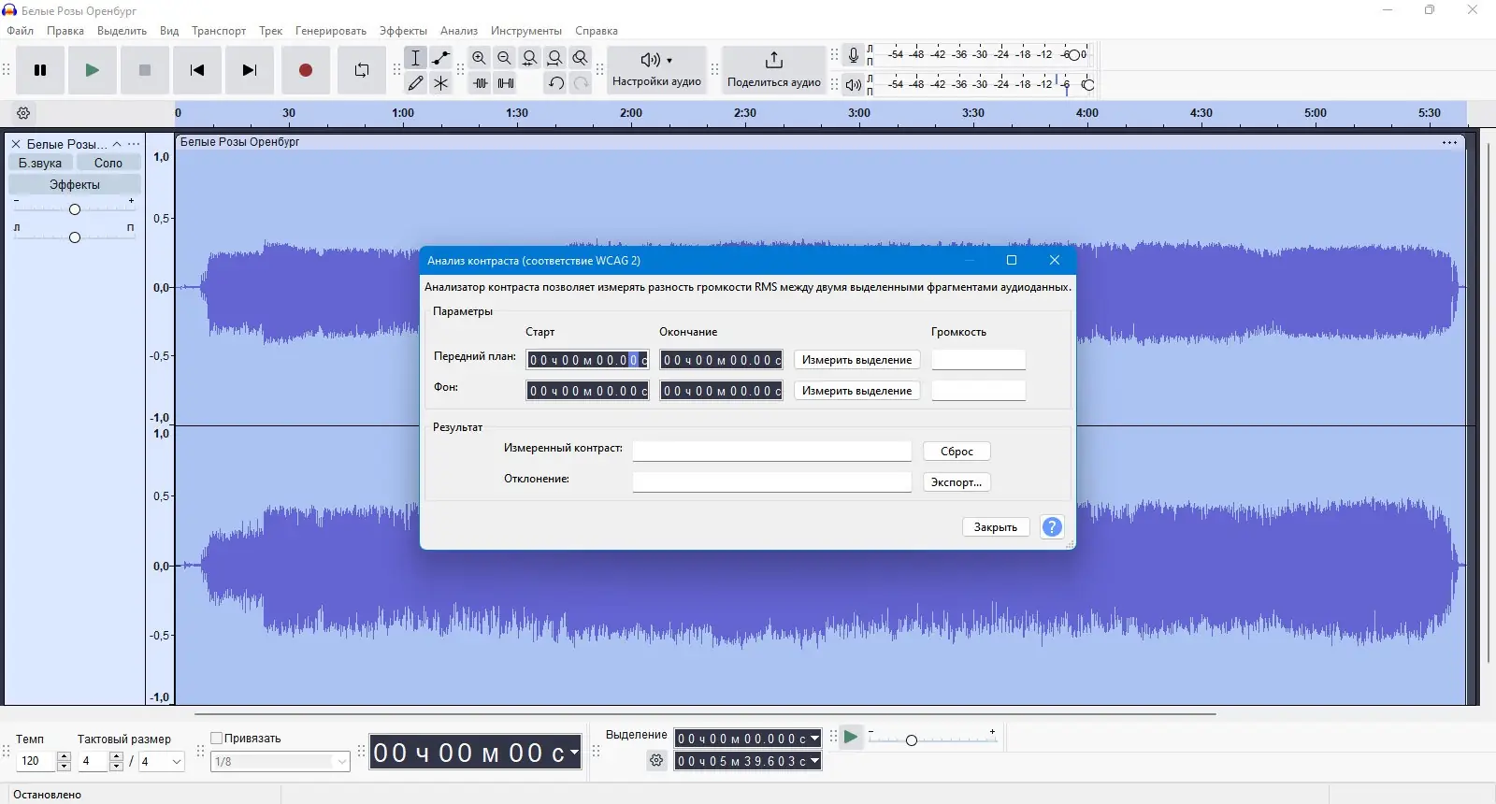Silence the selected audio
The width and height of the screenshot is (1496, 804).
click(x=506, y=83)
